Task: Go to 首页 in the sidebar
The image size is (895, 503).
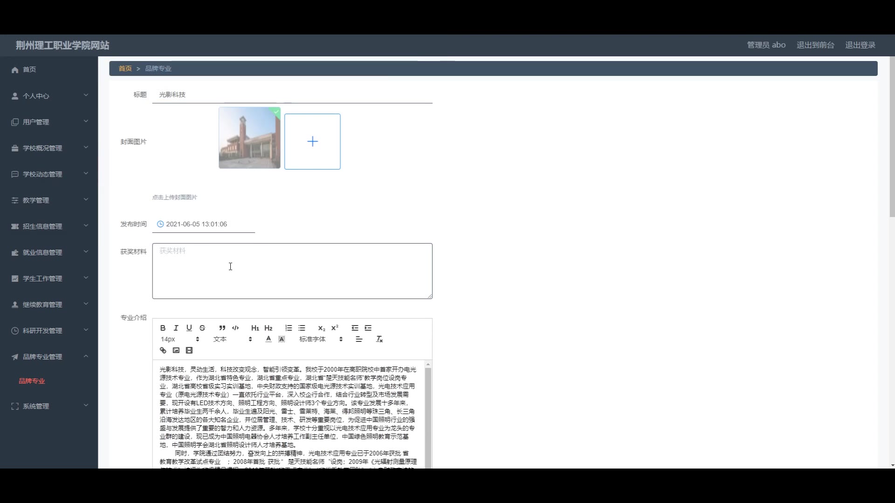Action: pos(49,69)
